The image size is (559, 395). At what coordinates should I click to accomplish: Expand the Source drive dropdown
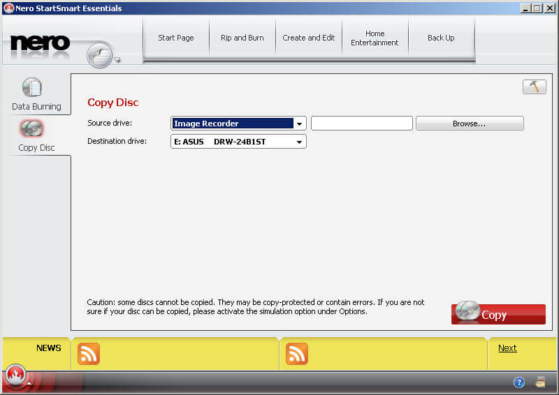299,124
